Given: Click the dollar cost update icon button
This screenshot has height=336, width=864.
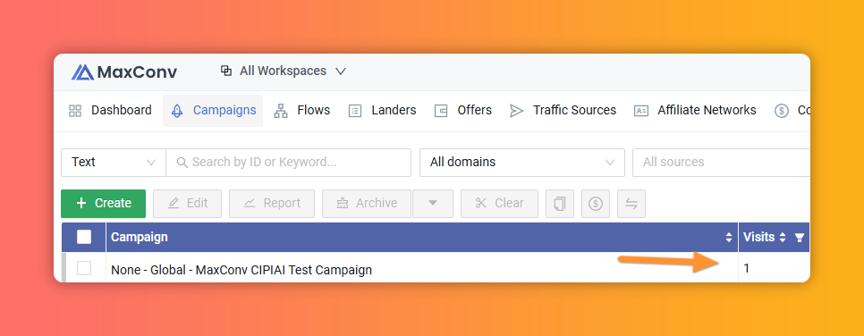Looking at the screenshot, I should click(x=596, y=204).
